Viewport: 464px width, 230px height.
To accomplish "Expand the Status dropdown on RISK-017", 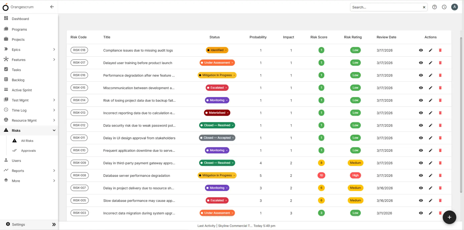I will click(x=232, y=62).
